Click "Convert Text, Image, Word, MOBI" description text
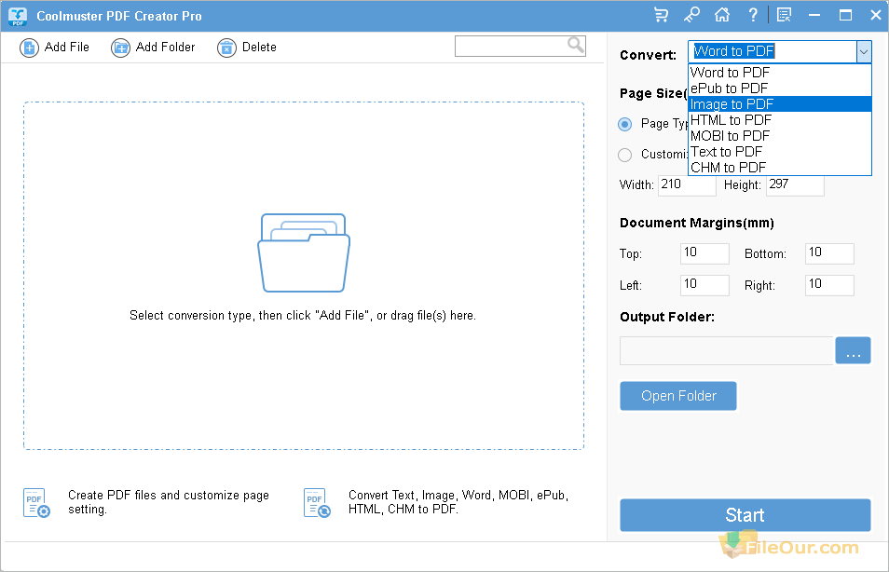The width and height of the screenshot is (889, 572). click(x=458, y=502)
